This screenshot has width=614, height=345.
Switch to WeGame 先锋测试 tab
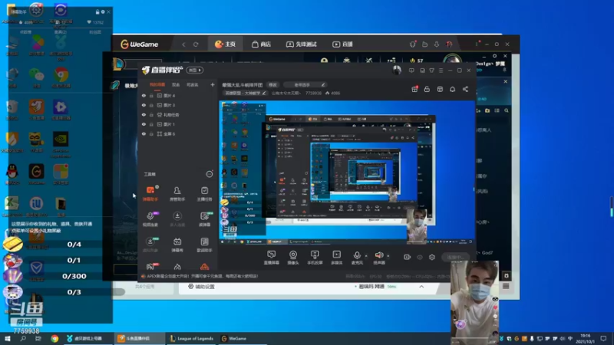point(301,44)
